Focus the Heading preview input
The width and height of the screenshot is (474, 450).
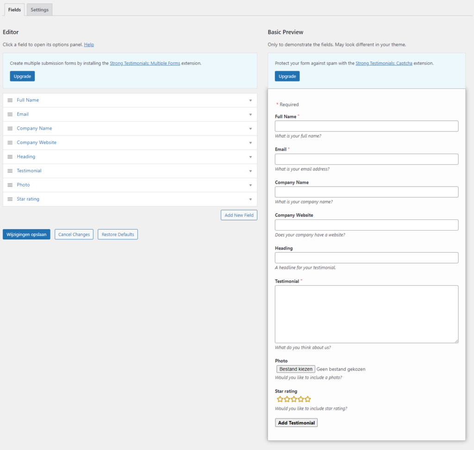pos(367,258)
